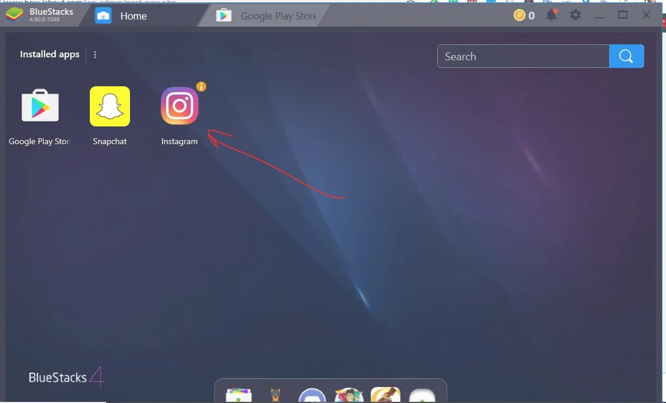Open the Google Play Store app
The image size is (666, 403).
(x=40, y=106)
